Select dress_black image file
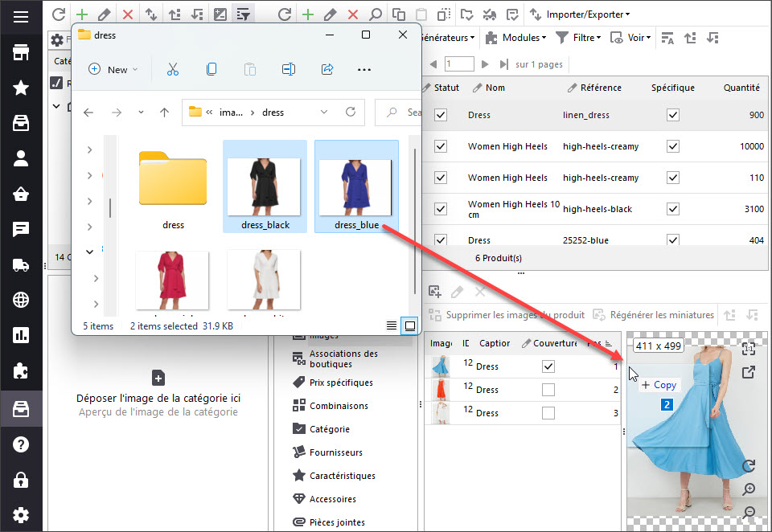The image size is (772, 532). 265,186
